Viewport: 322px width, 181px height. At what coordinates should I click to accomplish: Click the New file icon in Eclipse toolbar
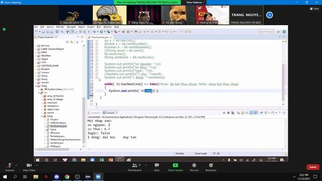click(36, 32)
